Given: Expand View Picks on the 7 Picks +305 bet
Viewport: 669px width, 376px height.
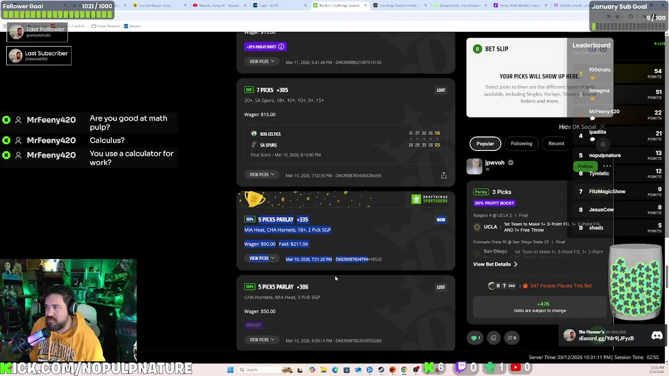Looking at the screenshot, I should (262, 174).
